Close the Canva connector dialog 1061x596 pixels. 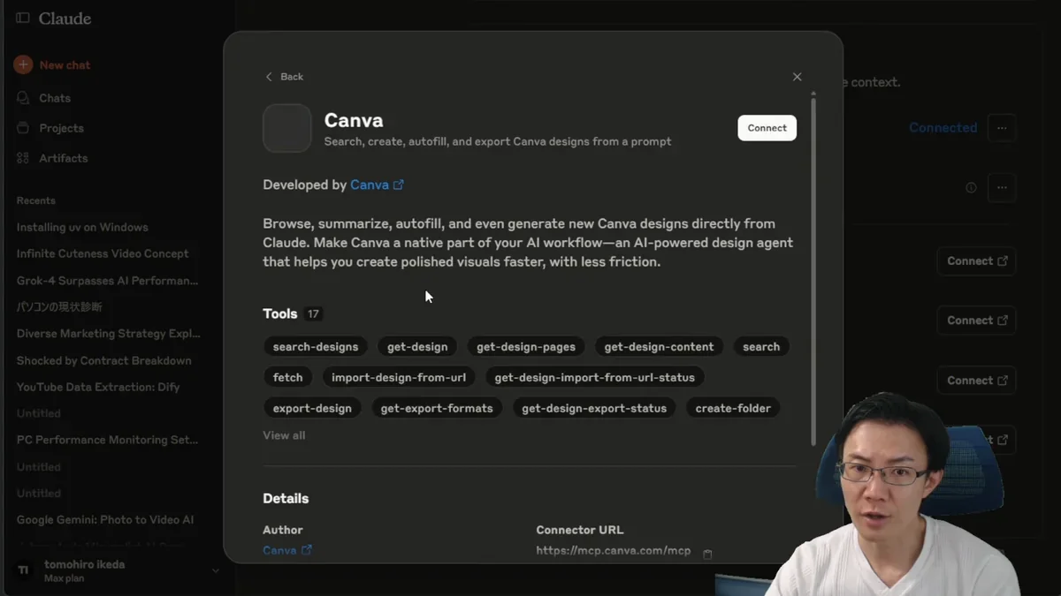[x=797, y=77]
